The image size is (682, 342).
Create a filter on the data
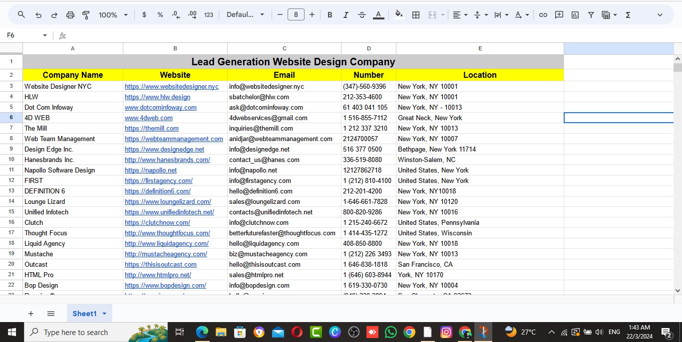(x=591, y=14)
